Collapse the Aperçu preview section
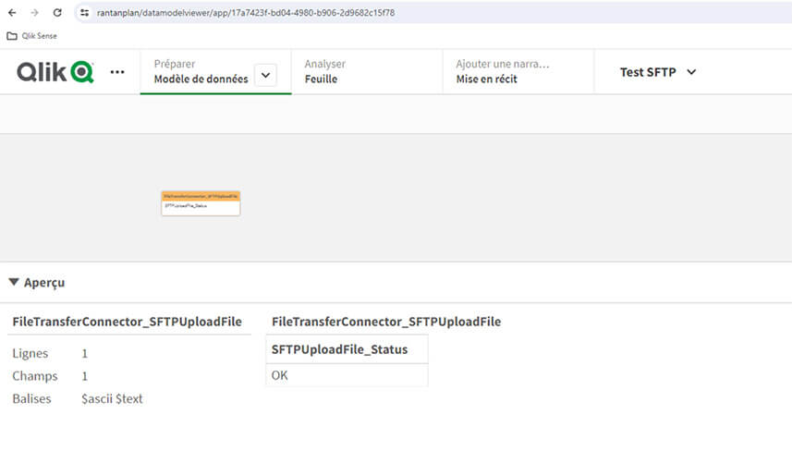The height and width of the screenshot is (463, 792). click(x=14, y=282)
